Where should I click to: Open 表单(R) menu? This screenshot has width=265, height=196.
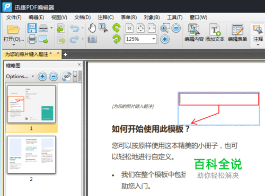point(129,17)
